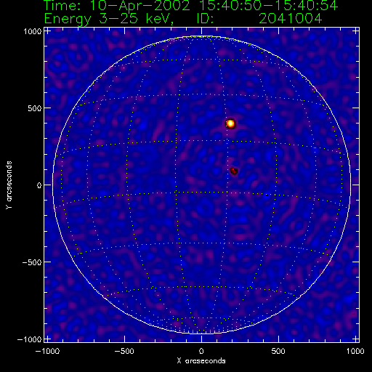The image size is (372, 372).
Task: Click the bright yellow flare source
Action: (230, 124)
